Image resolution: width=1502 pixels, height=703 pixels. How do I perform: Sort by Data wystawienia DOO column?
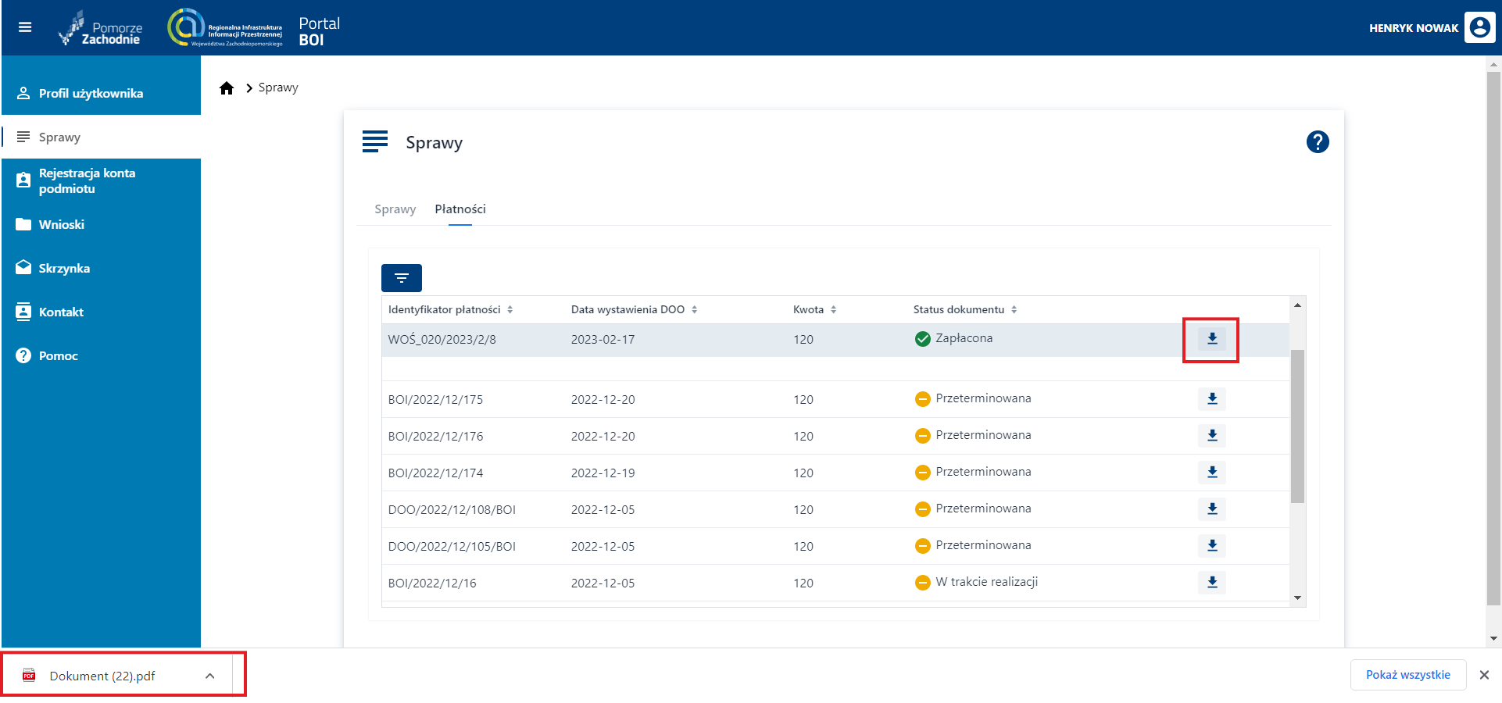coord(694,310)
